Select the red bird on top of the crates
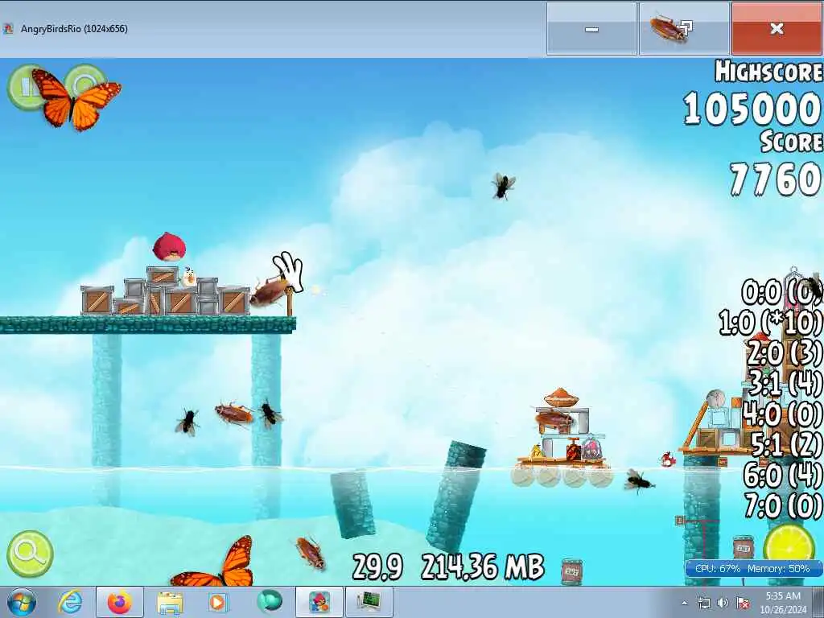The width and height of the screenshot is (824, 618). [167, 247]
